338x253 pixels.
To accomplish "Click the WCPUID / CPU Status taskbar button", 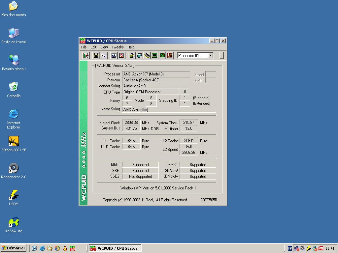I will click(115, 248).
